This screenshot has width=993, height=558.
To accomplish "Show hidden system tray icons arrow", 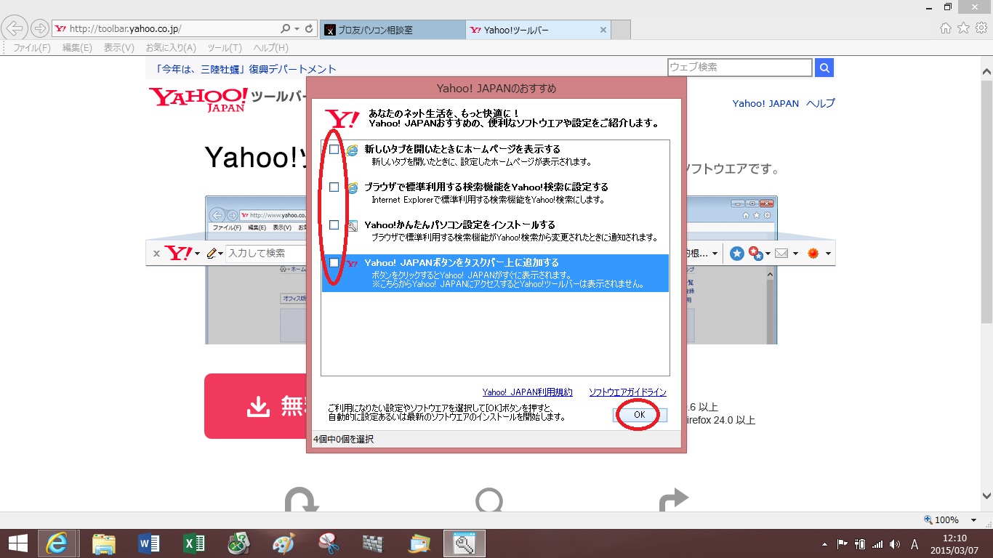I will tap(824, 543).
